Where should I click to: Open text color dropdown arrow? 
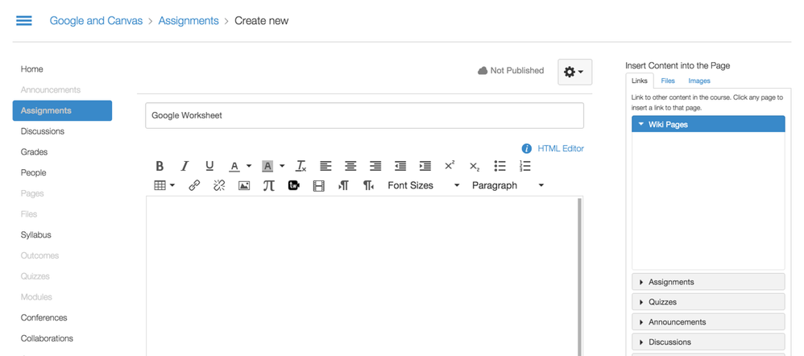[x=249, y=166]
